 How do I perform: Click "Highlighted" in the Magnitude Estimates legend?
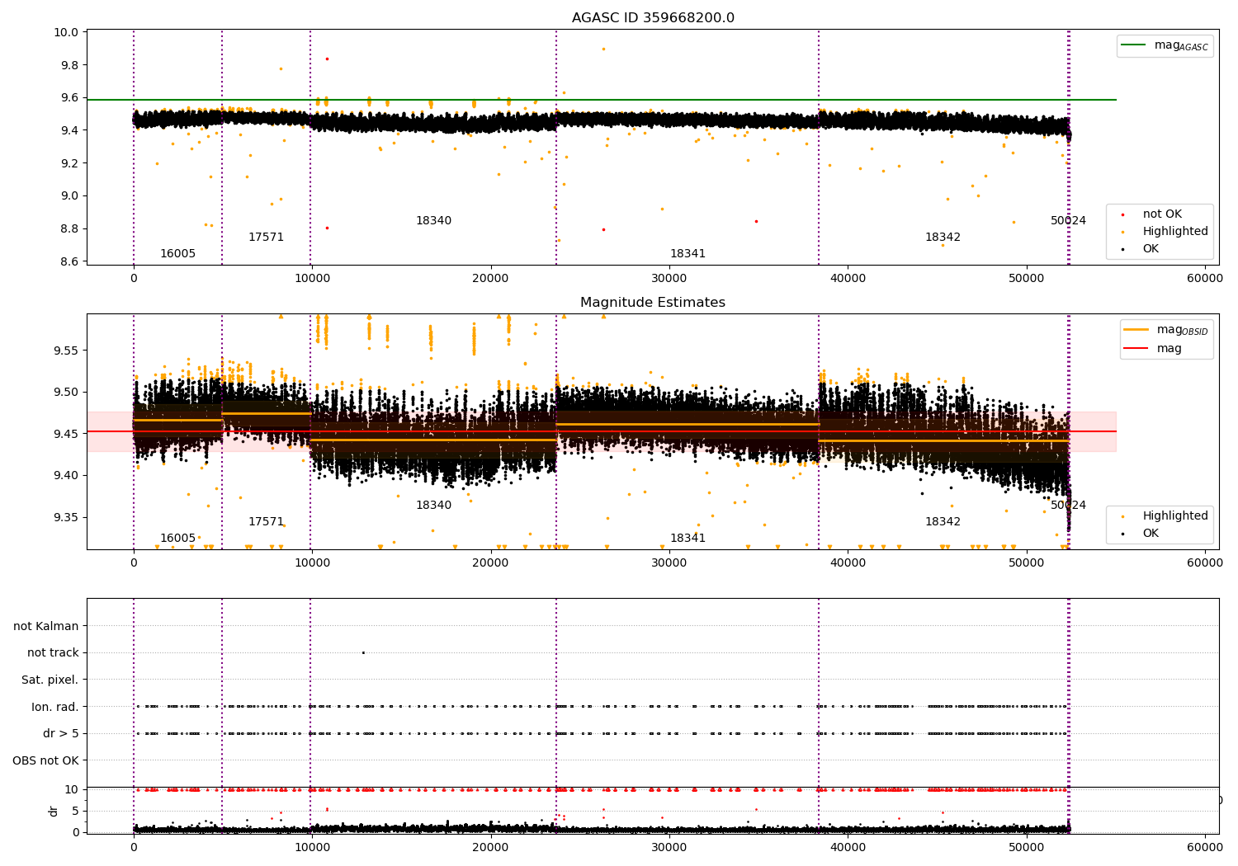coord(1175,516)
